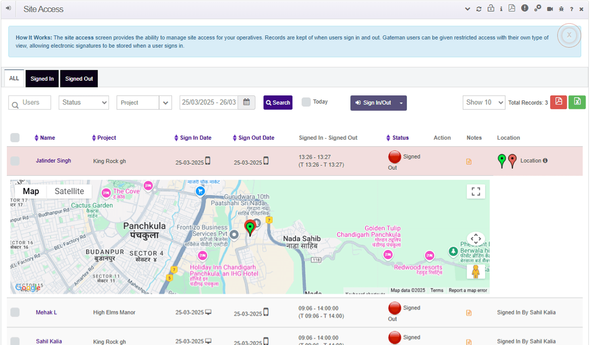The height and width of the screenshot is (345, 590).
Task: Switch to the Satellite map view
Action: (69, 191)
